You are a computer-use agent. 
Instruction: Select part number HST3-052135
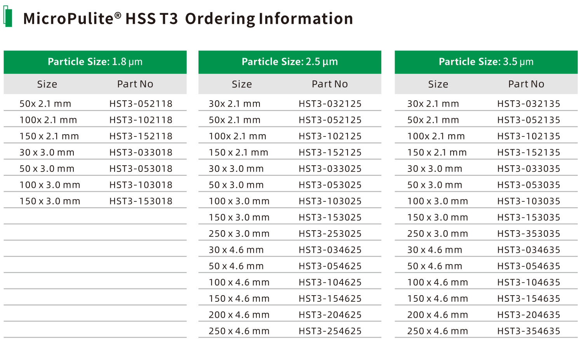tap(529, 120)
